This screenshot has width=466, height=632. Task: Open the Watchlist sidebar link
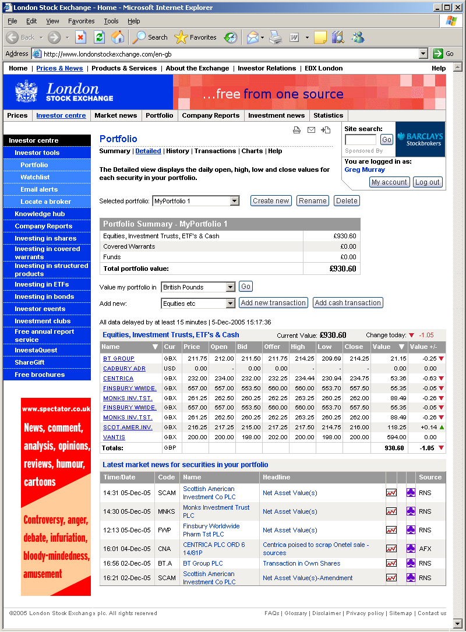pos(35,177)
